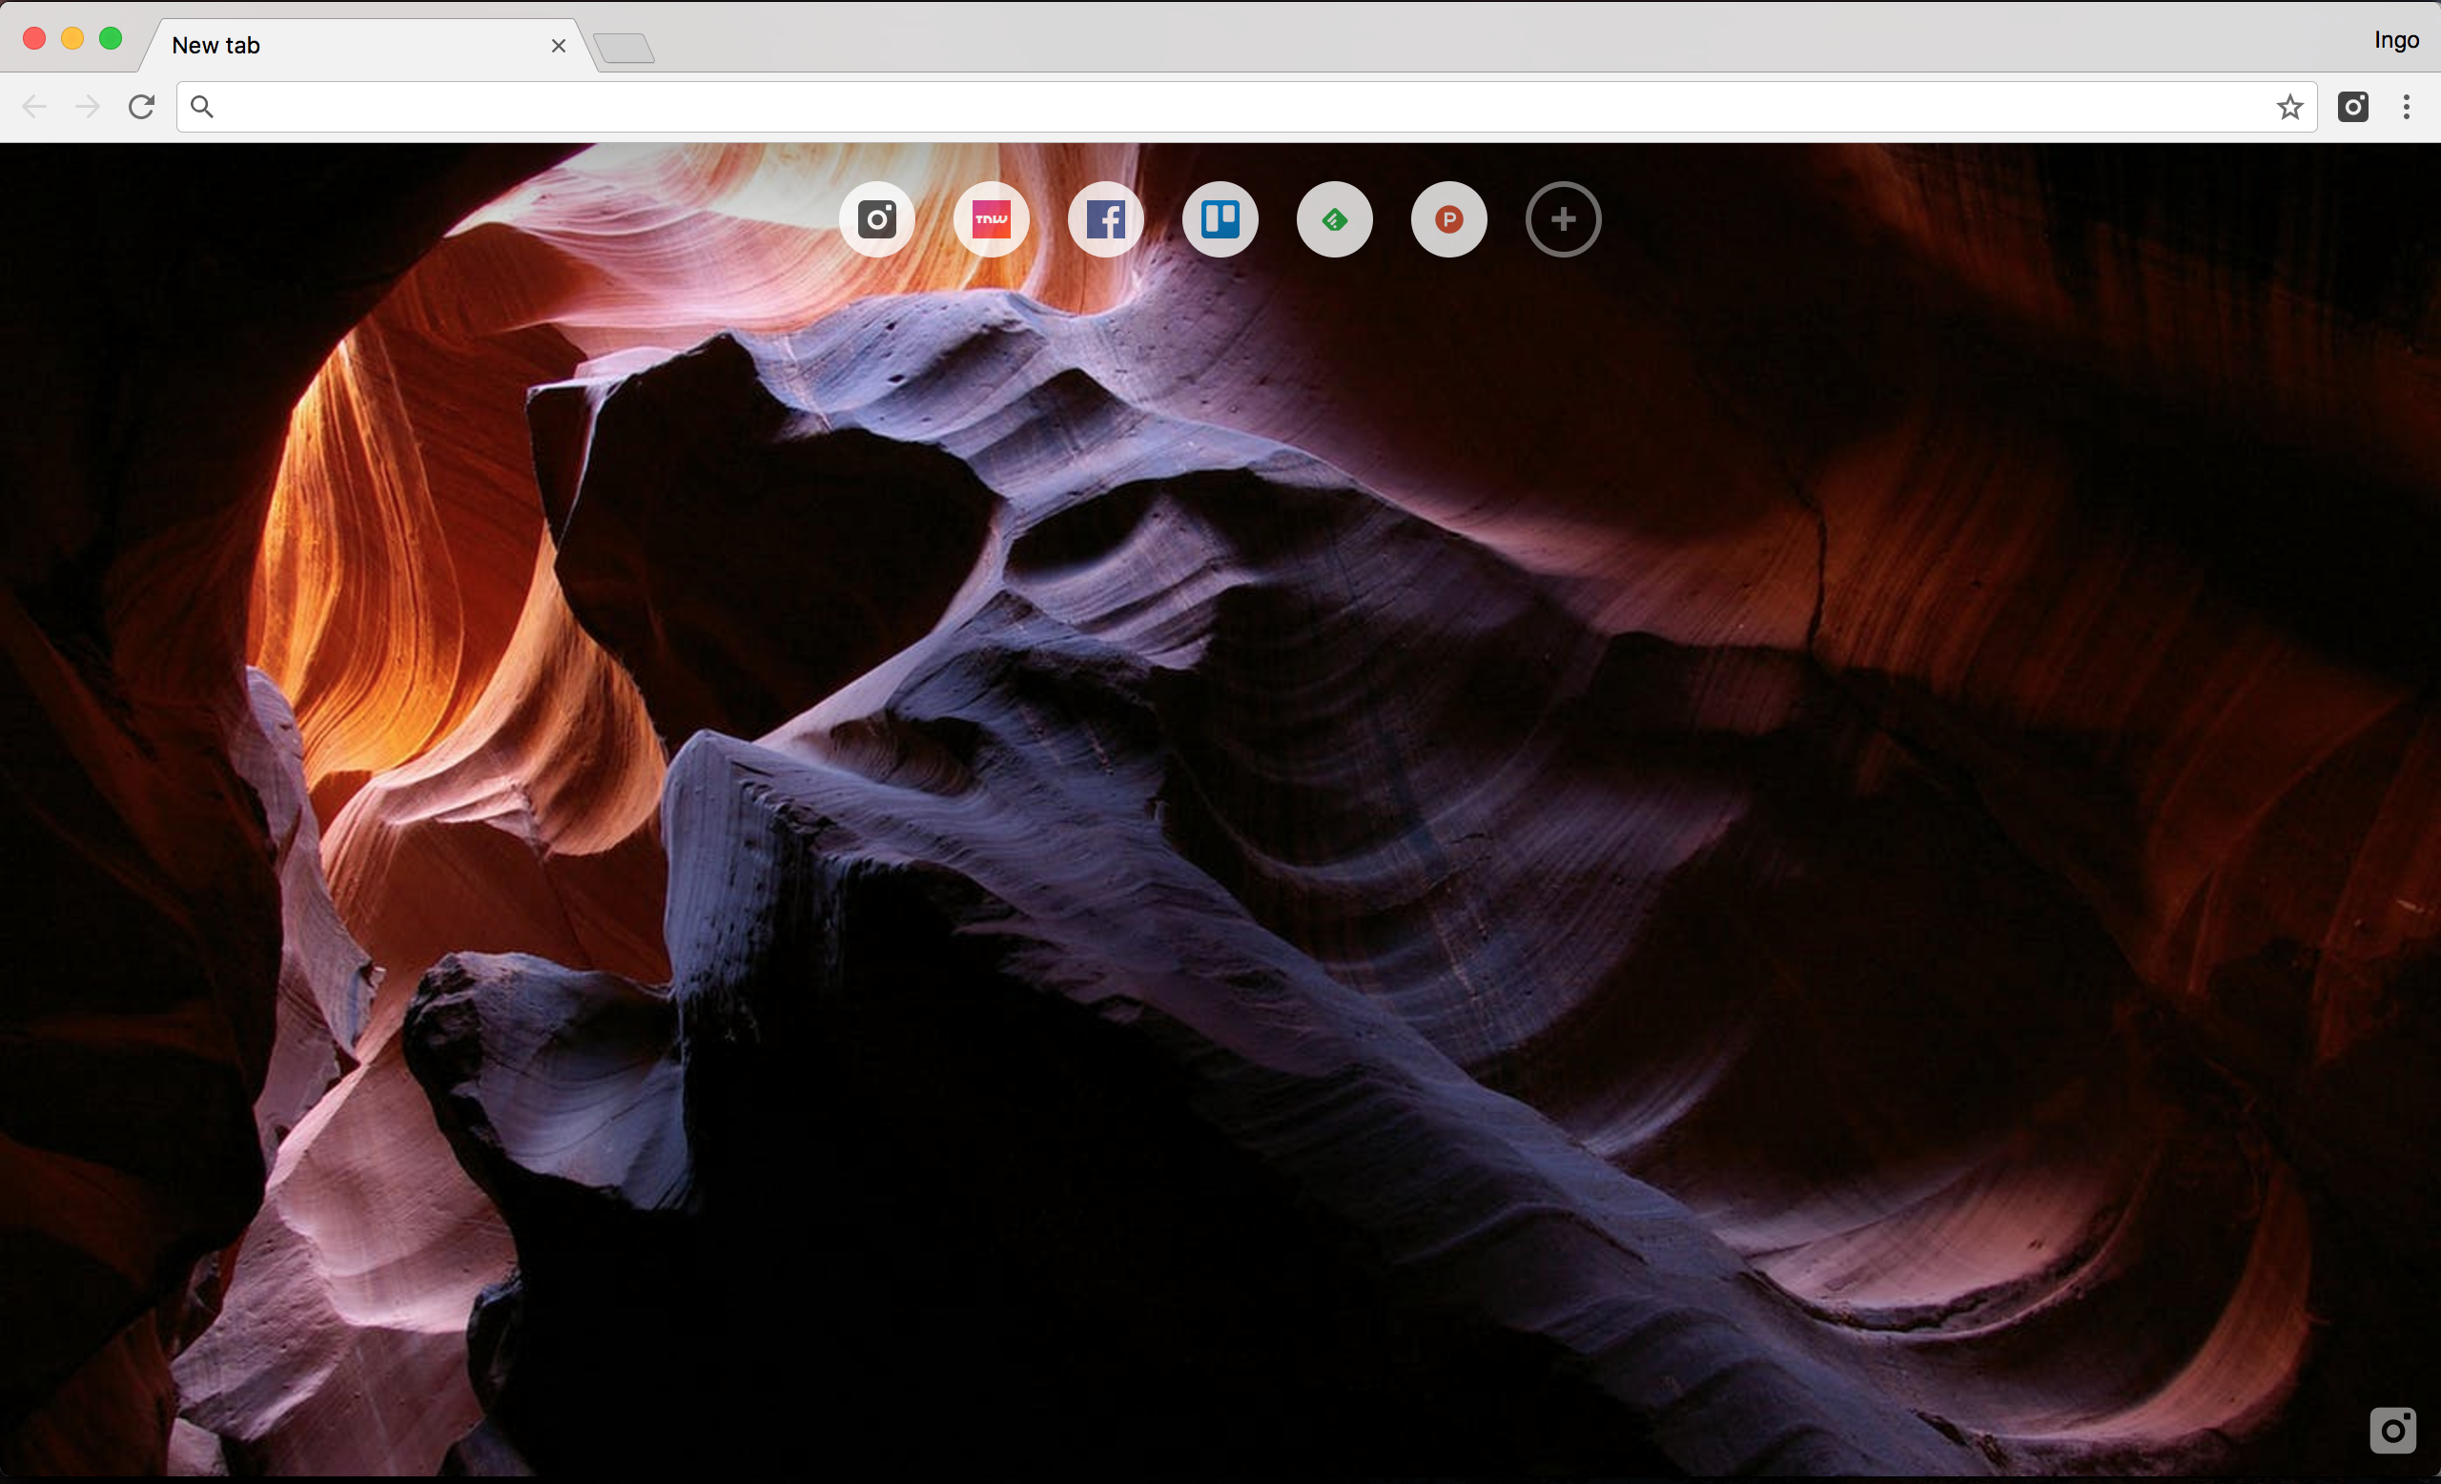Image resolution: width=2441 pixels, height=1484 pixels.
Task: Open the TNW (The Next Web) shortcut
Action: [x=991, y=219]
